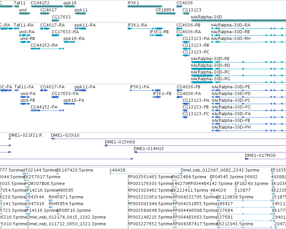Select the IP3K1-RB transcript label

[159, 32]
